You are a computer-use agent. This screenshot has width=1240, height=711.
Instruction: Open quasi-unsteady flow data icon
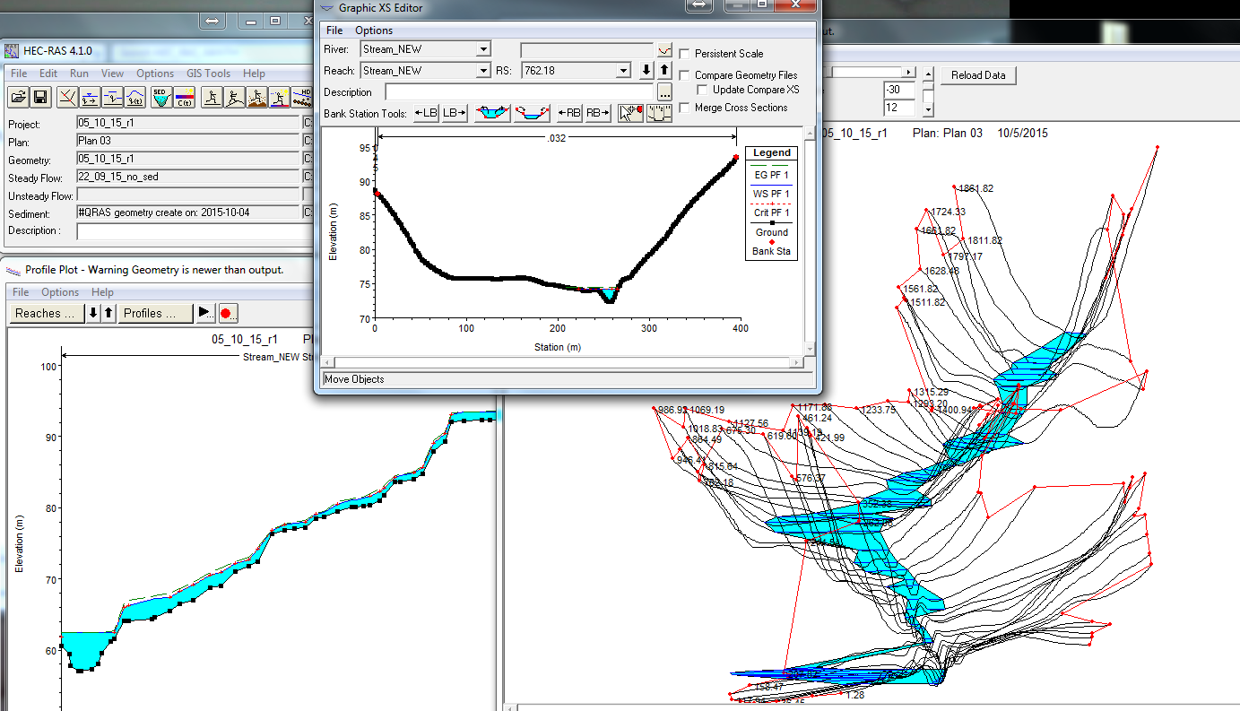[x=112, y=97]
